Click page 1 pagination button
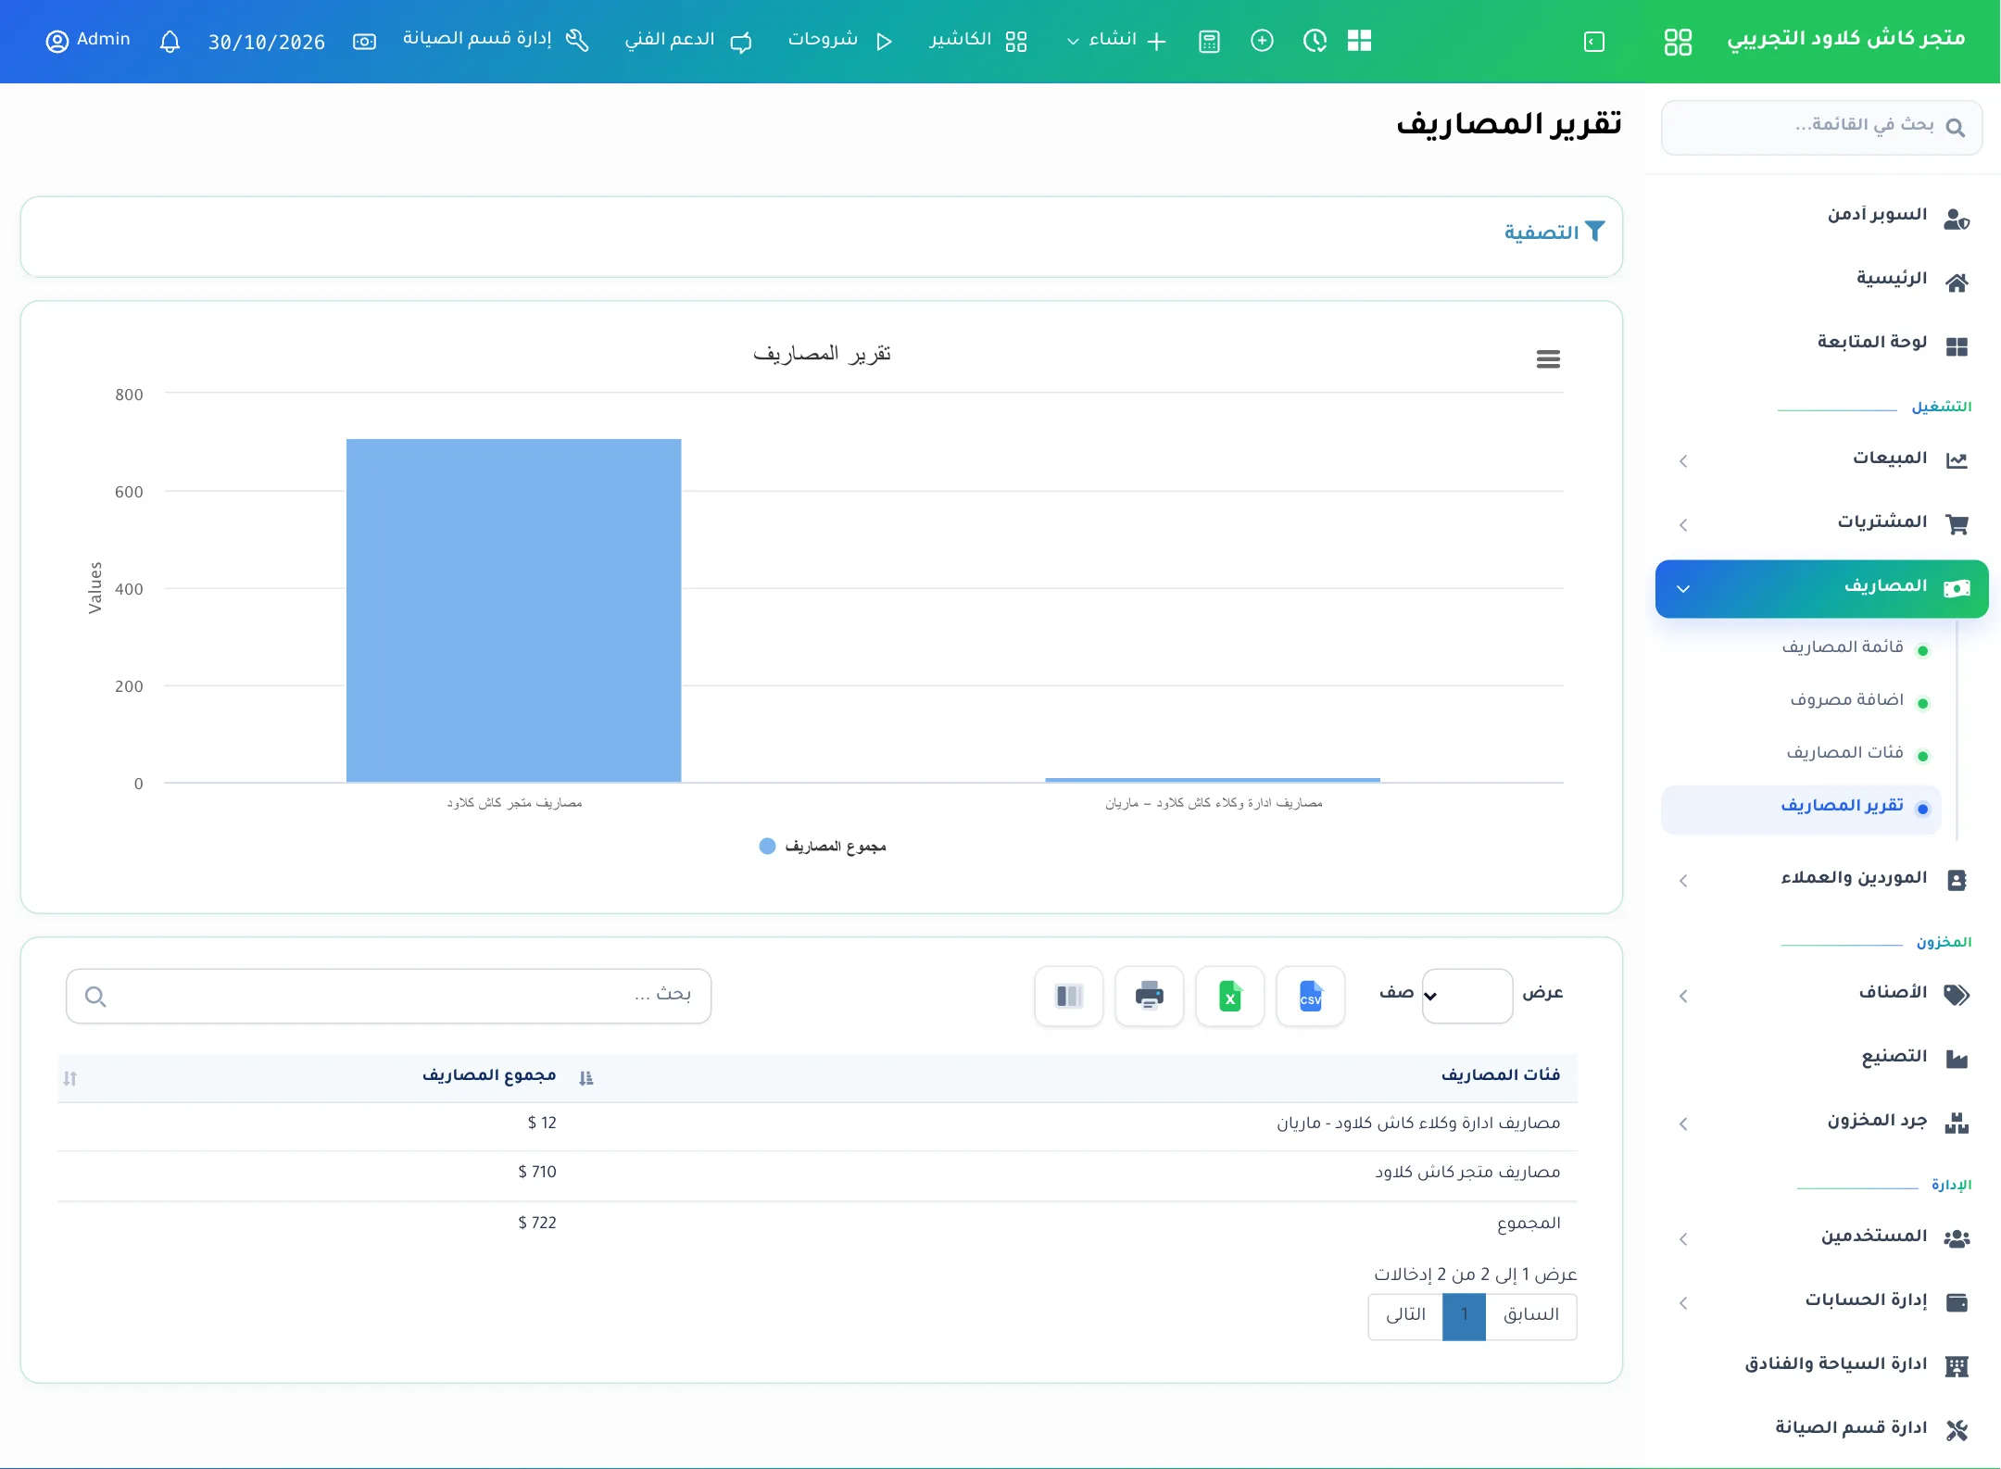 point(1464,1315)
